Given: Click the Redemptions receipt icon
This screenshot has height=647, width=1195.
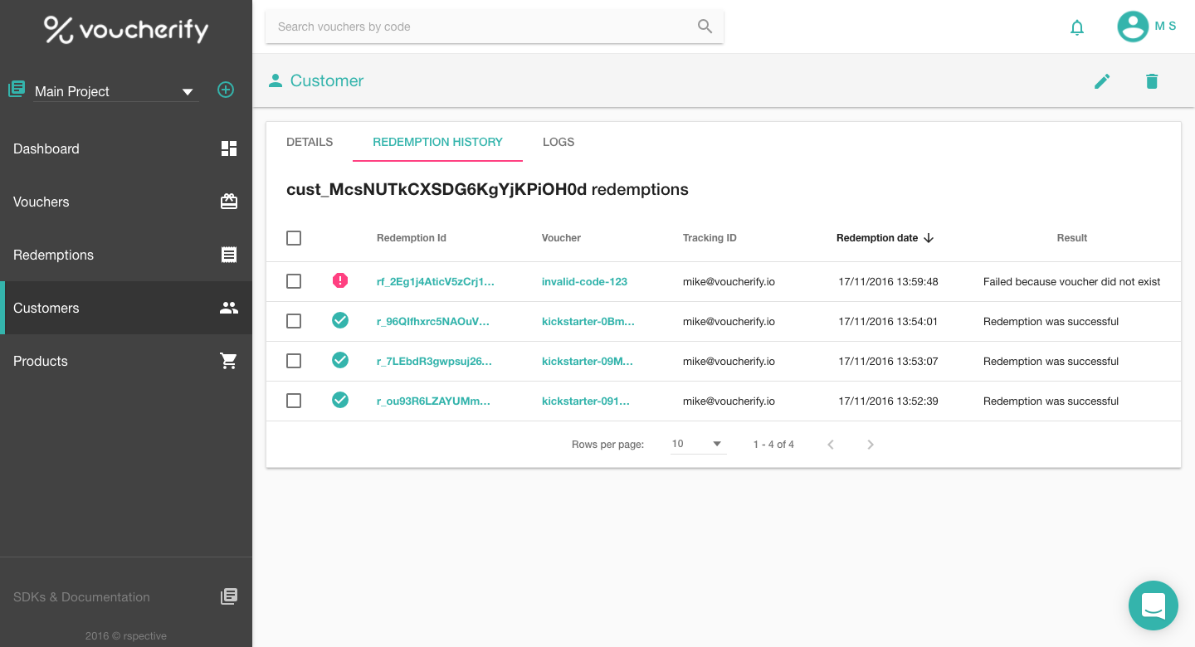Looking at the screenshot, I should [229, 255].
